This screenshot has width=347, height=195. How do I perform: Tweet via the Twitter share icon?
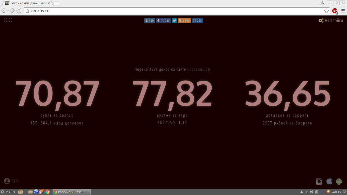pyautogui.click(x=175, y=21)
